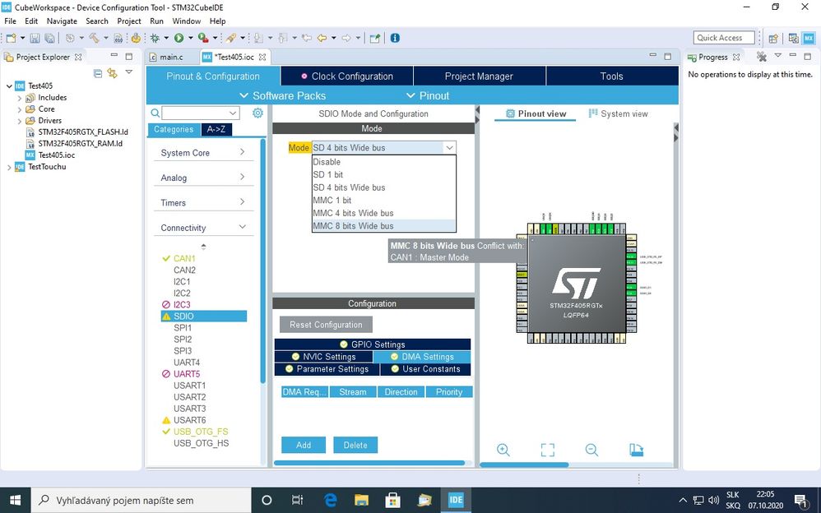The width and height of the screenshot is (821, 513).
Task: Expand the TestTouchu project
Action: (9, 167)
